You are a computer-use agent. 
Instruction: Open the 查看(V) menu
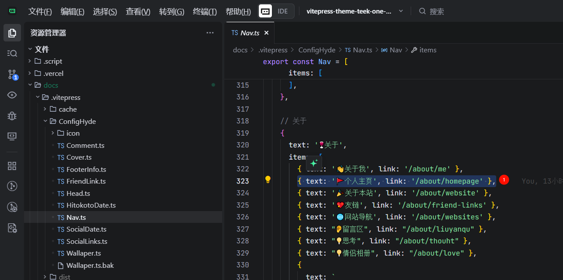point(138,11)
